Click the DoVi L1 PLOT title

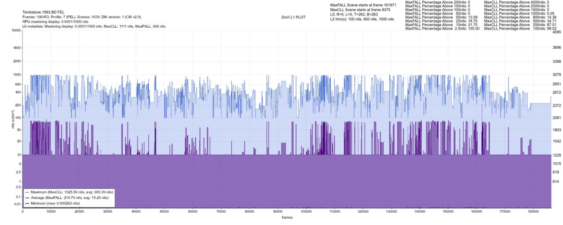pos(293,17)
